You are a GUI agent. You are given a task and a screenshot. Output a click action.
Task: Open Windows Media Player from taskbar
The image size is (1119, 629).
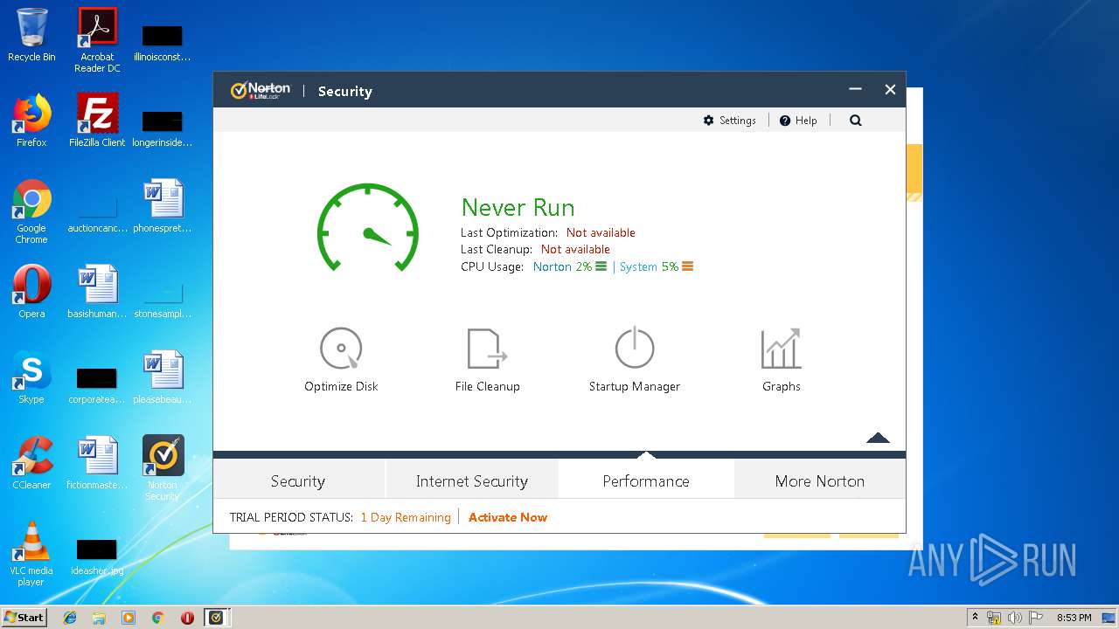coord(129,618)
